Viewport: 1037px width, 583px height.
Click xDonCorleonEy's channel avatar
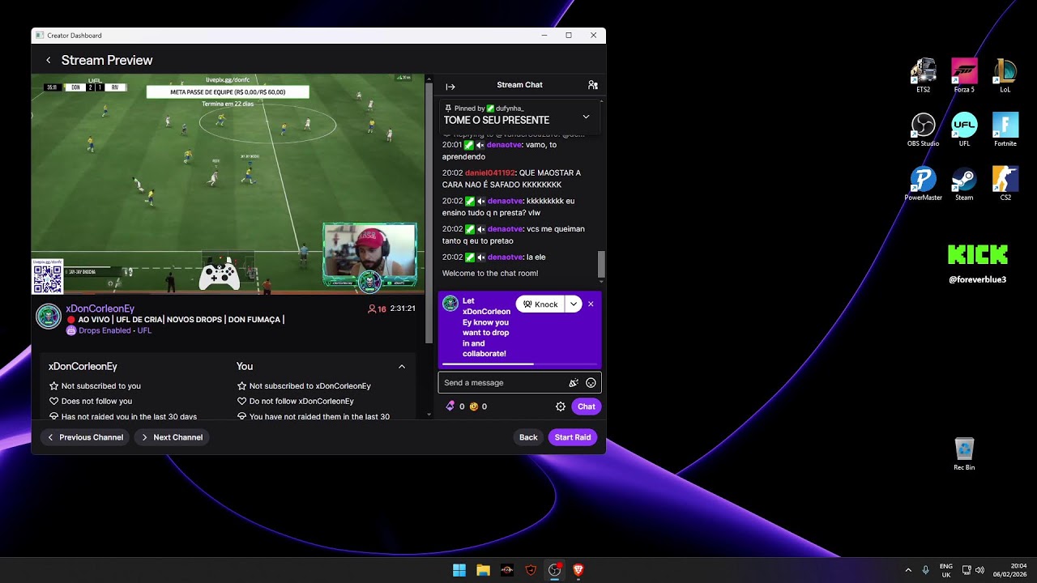[x=49, y=317]
